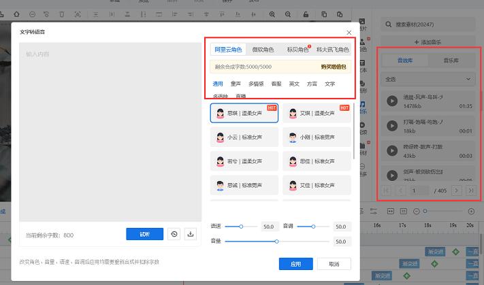Switch to the 音乐库 tab
This screenshot has width=484, height=285.
(x=451, y=61)
